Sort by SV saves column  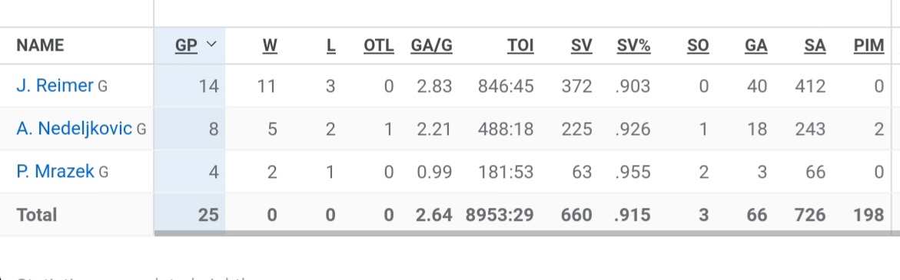582,45
